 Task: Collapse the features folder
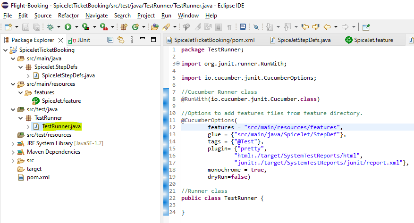click(21, 92)
